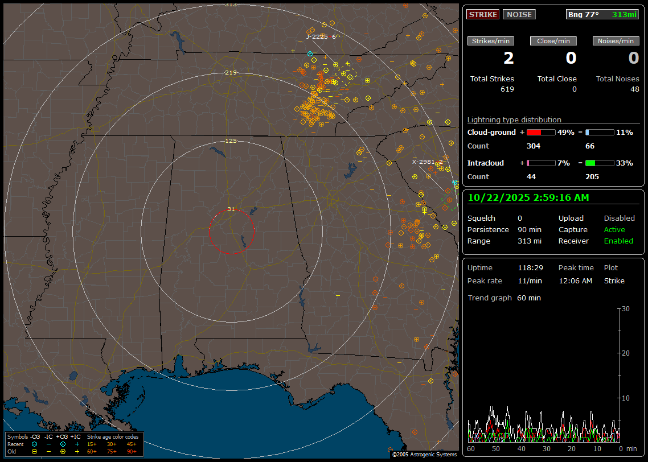Click the bearing and distance readout box

click(x=602, y=14)
